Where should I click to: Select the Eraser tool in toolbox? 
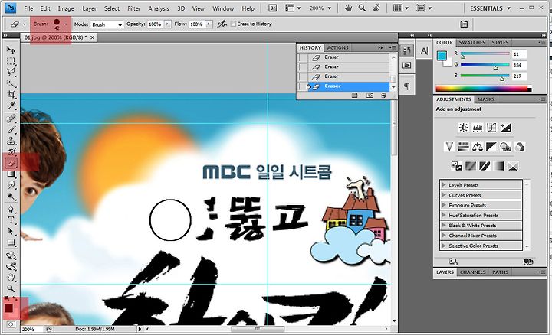[11, 163]
